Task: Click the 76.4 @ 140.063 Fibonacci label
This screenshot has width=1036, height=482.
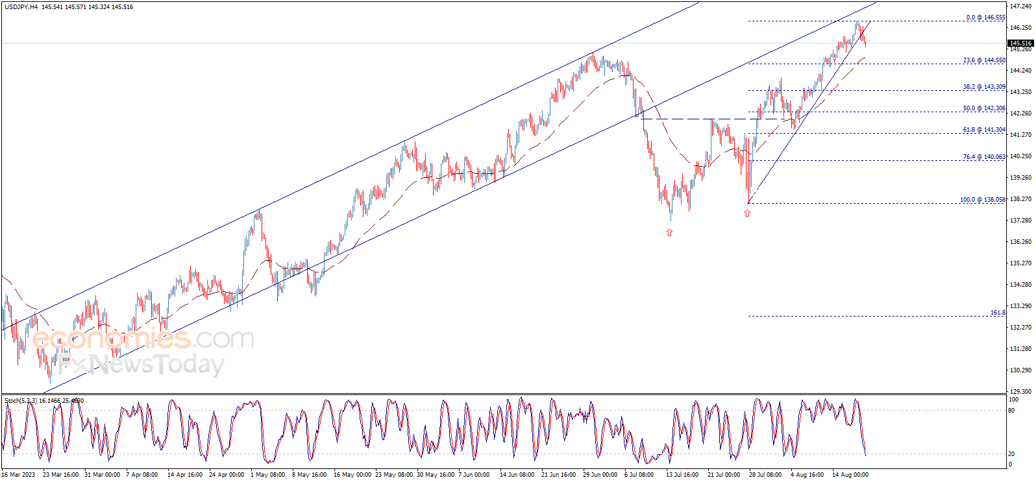Action: [984, 157]
